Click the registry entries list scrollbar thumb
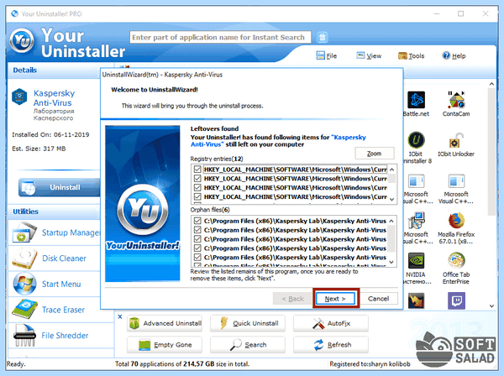The image size is (504, 376). (x=391, y=178)
